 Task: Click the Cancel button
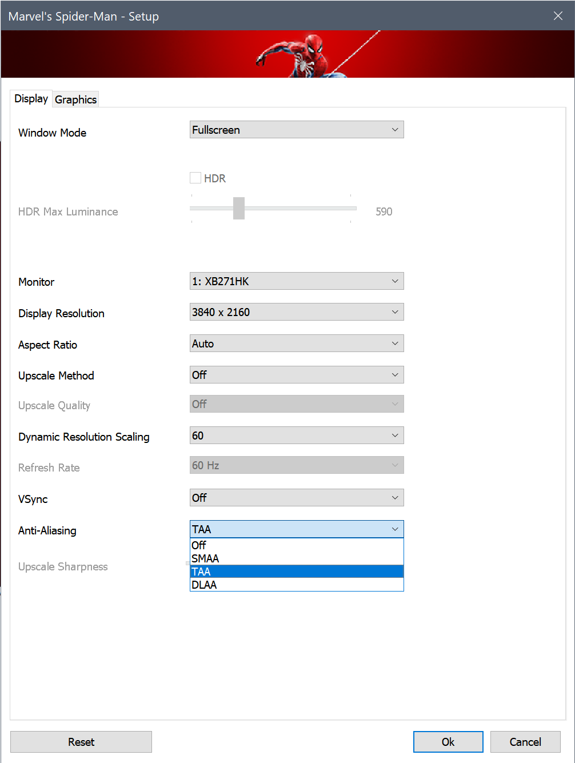point(525,742)
